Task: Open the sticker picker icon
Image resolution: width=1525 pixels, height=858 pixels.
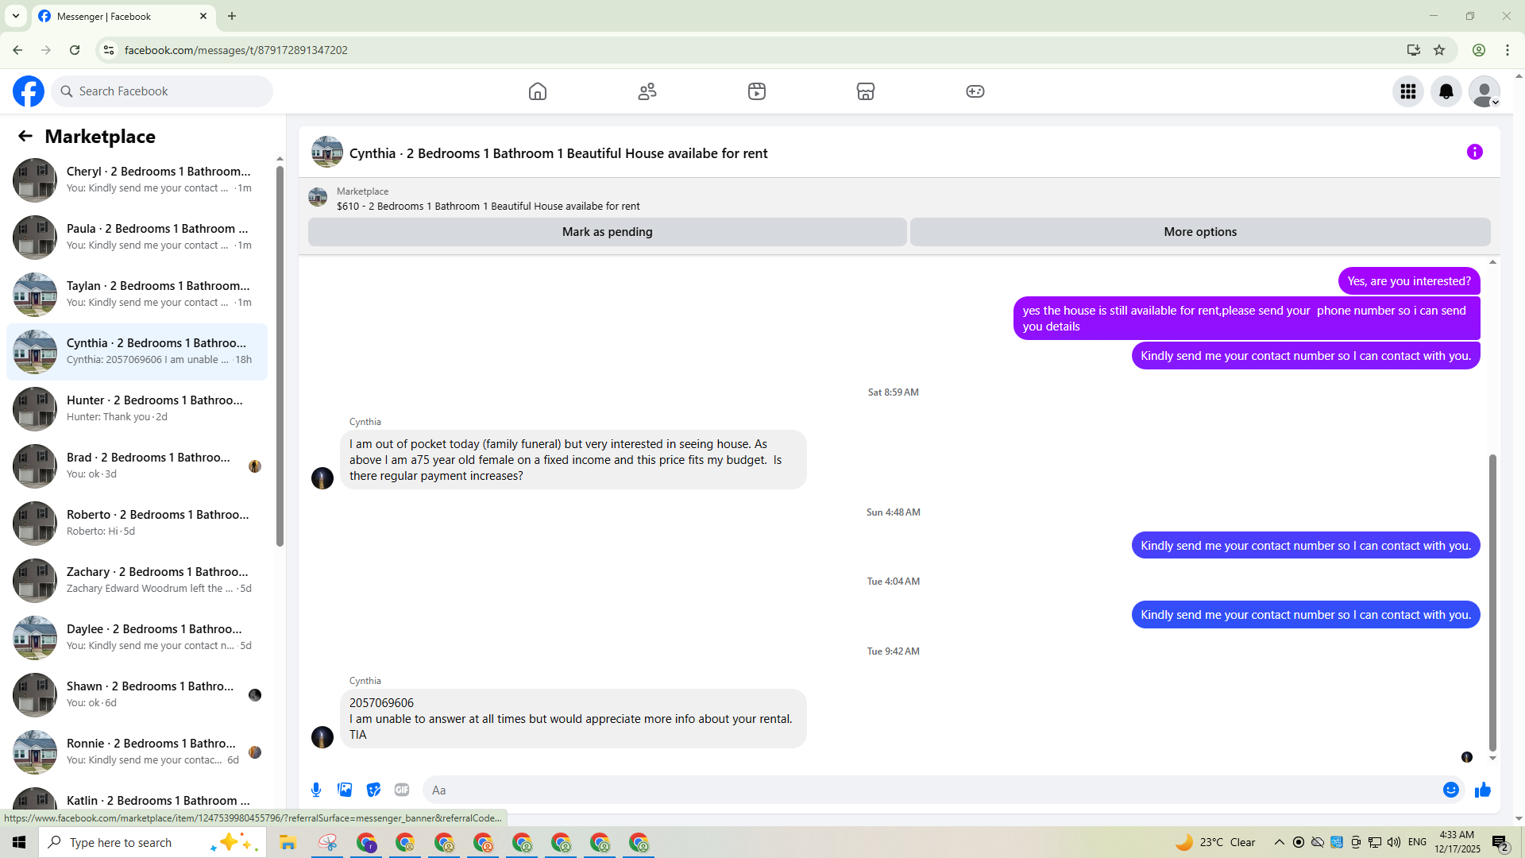Action: [x=373, y=790]
